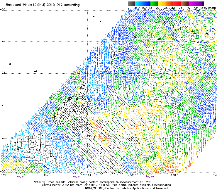Click the '-22' latitude axis label
The width and height of the screenshot is (217, 190).
(3, 41)
